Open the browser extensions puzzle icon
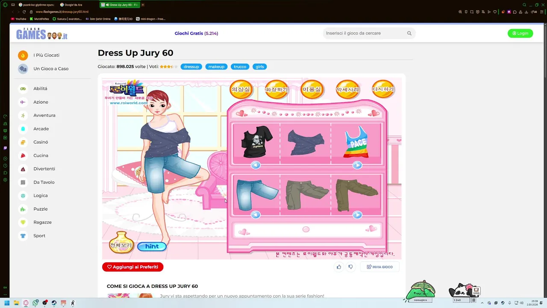 (x=515, y=12)
